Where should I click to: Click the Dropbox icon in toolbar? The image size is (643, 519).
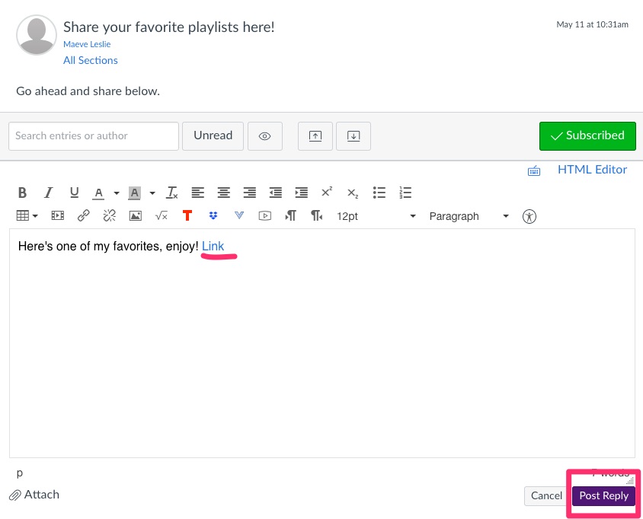pos(213,216)
